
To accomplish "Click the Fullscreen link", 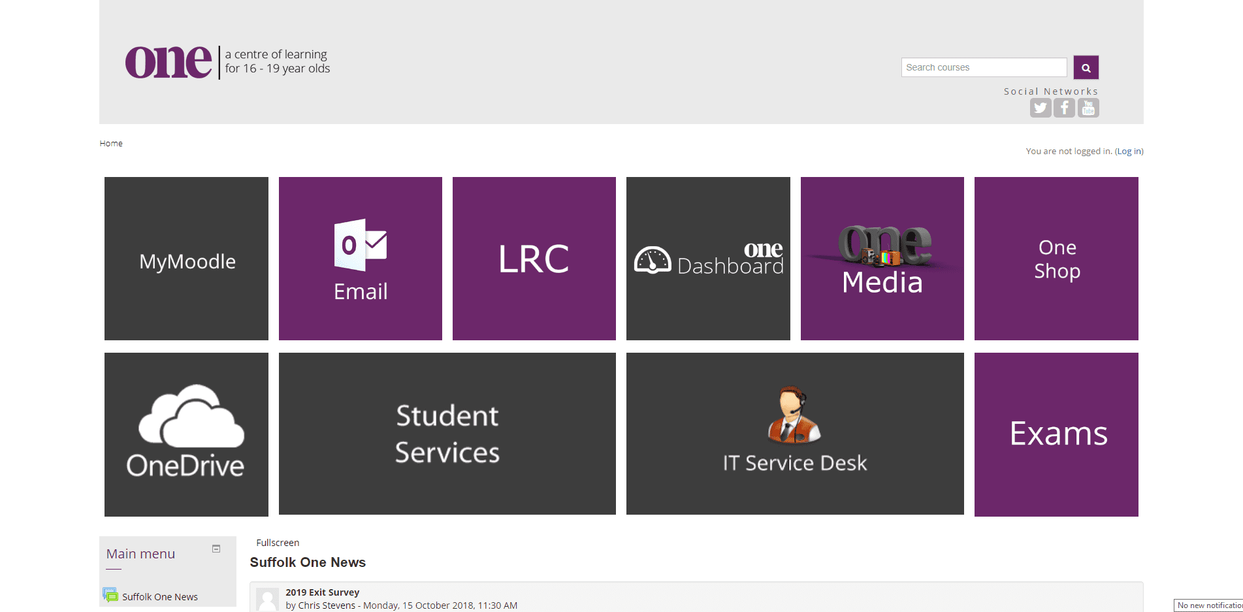I will click(x=278, y=543).
